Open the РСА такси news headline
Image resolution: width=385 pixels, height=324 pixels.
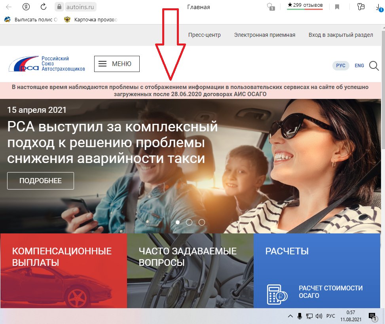(x=112, y=142)
